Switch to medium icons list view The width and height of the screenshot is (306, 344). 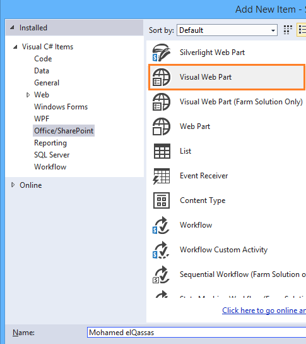(x=302, y=30)
